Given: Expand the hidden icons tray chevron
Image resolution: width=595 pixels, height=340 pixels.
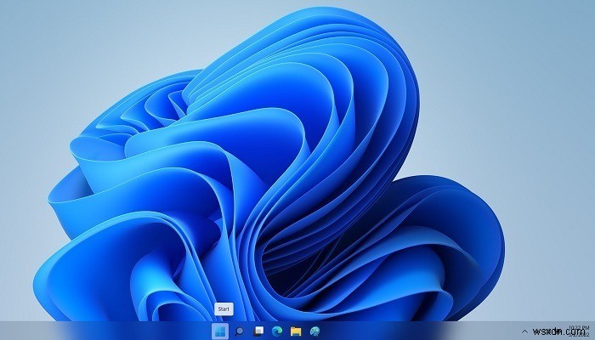Looking at the screenshot, I should (524, 331).
